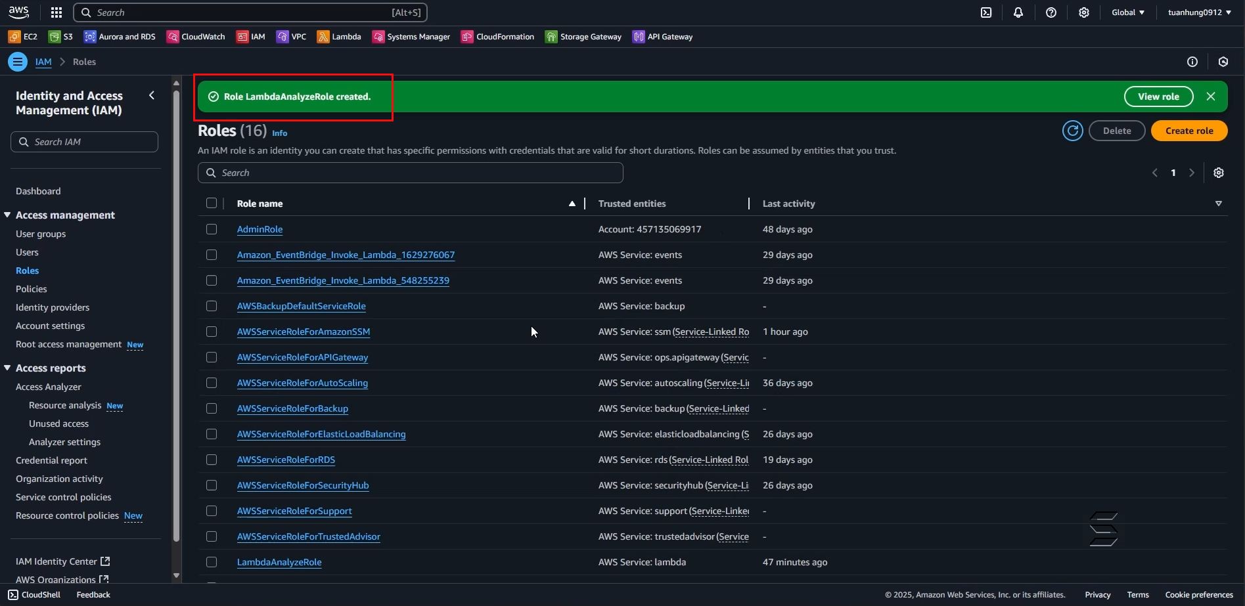Screen dimensions: 1245x606
Task: Open CloudFormation shortcut
Action: pos(498,37)
